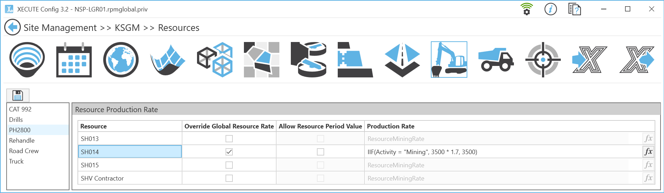Screen dimensions: 664x193
Task: Open formula editor for SH015 row
Action: point(648,165)
